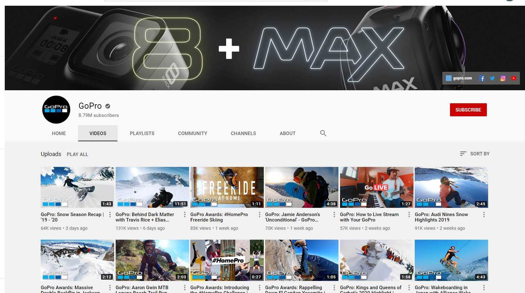Open options menu for Massive Double Backflip video
This screenshot has width=525, height=293.
[110, 288]
